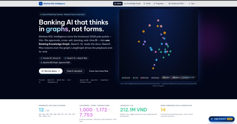237x124 pixels.
Task: Click the 'live Apache AGE' status label
Action: [188, 77]
